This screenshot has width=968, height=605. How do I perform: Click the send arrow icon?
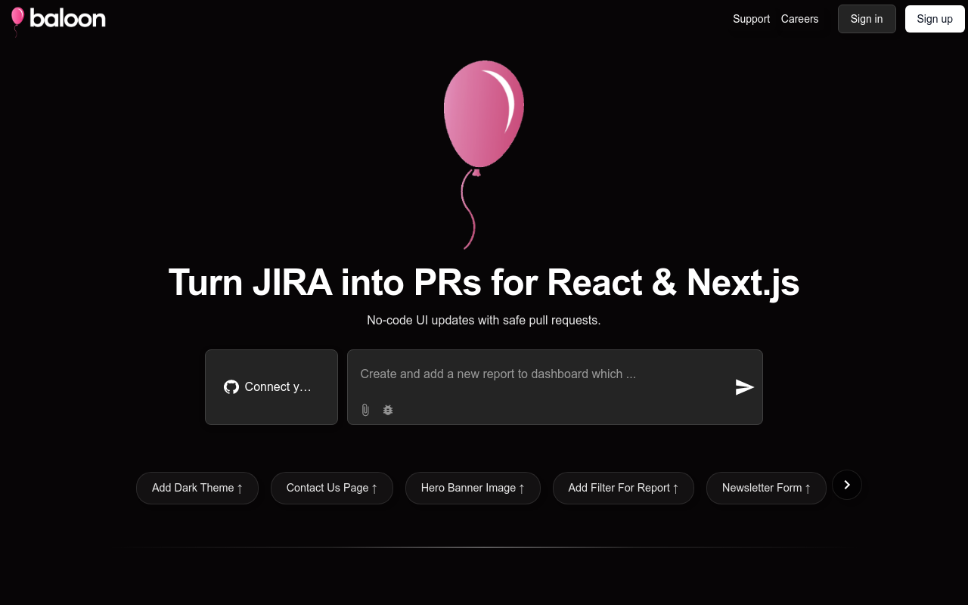[745, 387]
